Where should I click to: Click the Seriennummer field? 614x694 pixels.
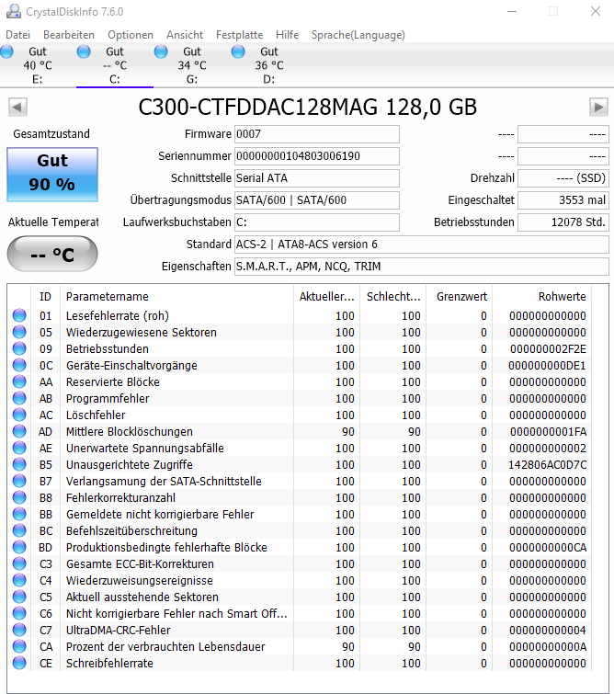(316, 156)
